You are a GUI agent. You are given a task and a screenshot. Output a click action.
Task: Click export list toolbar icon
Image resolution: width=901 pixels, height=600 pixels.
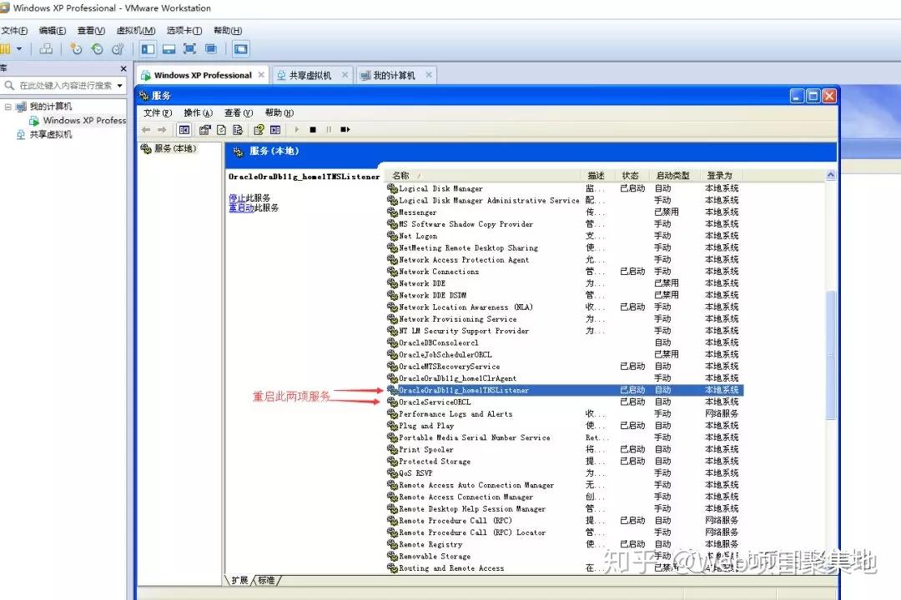coord(238,130)
